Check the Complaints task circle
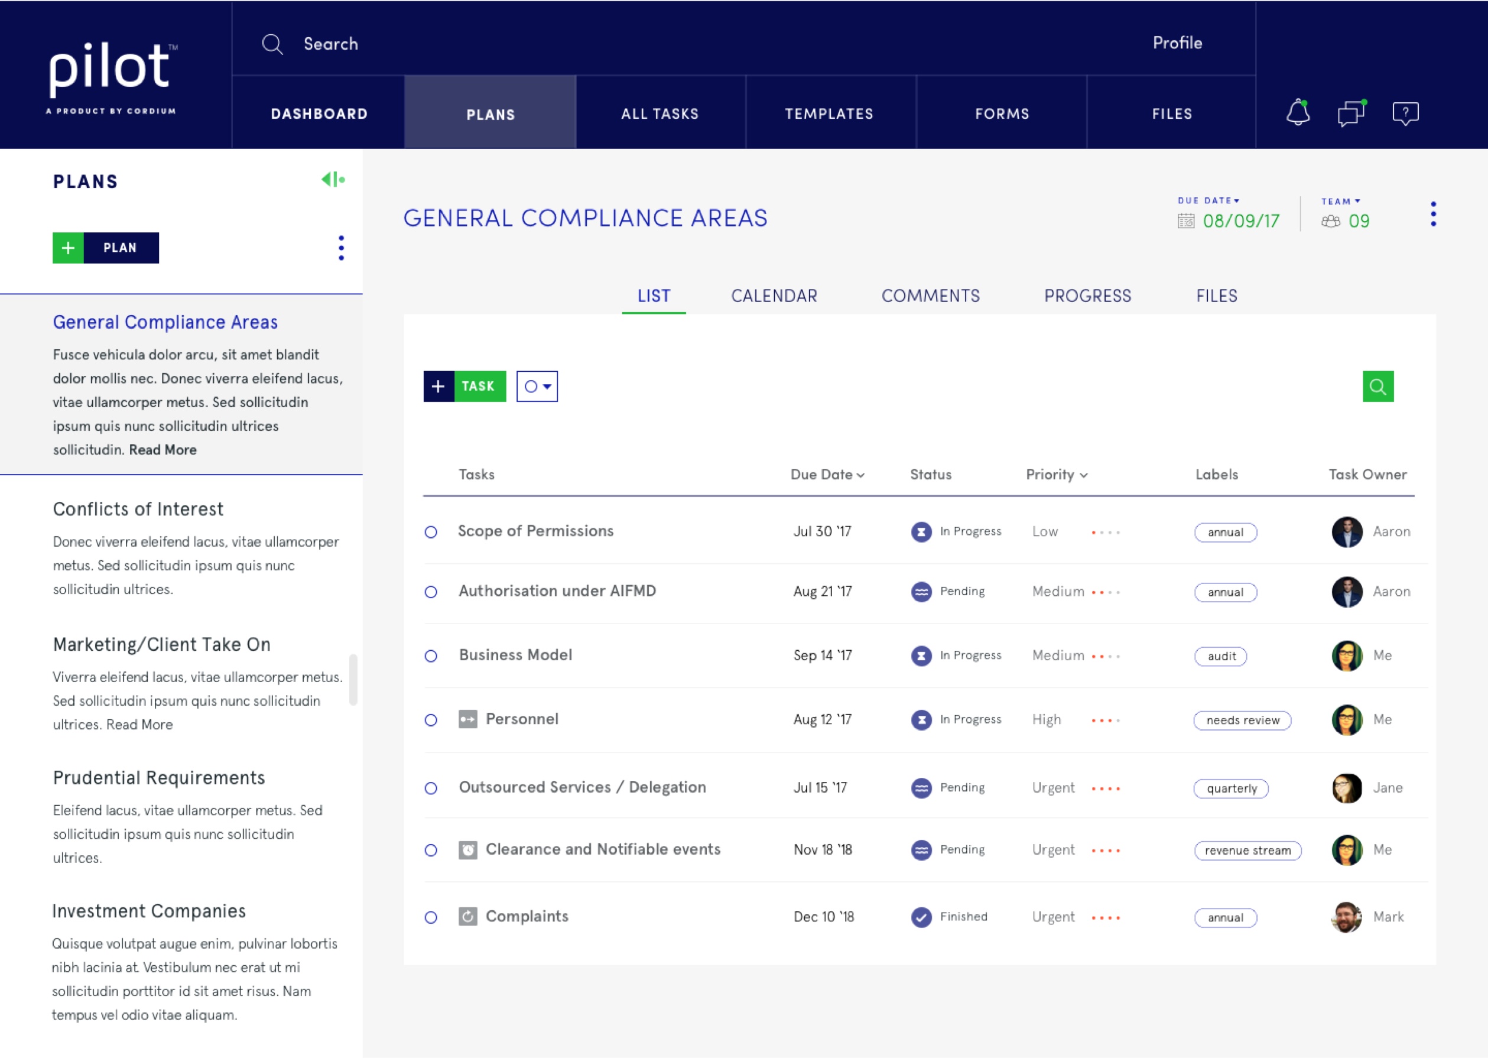The image size is (1488, 1058). [430, 917]
